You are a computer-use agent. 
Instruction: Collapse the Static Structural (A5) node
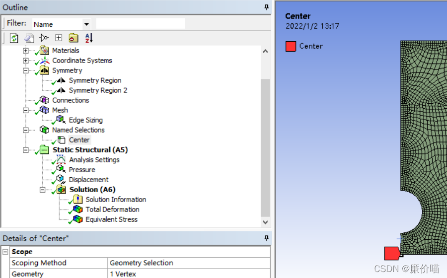pyautogui.click(x=26, y=150)
